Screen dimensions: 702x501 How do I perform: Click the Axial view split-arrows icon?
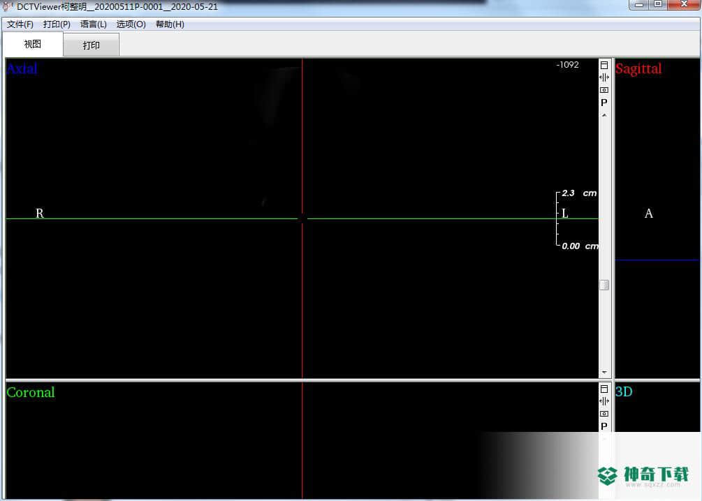(604, 77)
